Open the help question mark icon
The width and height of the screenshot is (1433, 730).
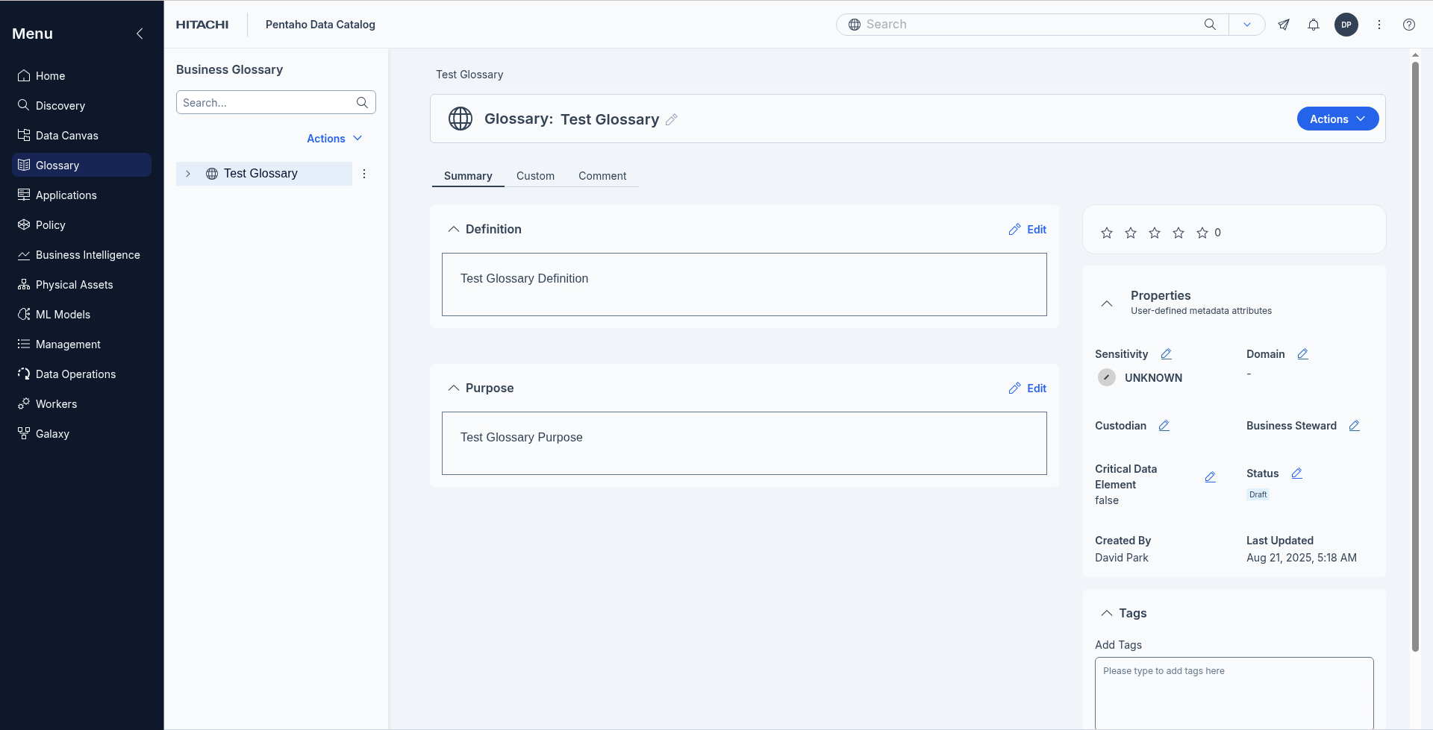click(1408, 25)
